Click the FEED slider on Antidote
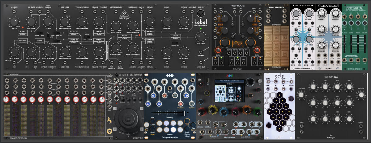Screen dimensions: 371x143 pyautogui.click(x=358, y=44)
